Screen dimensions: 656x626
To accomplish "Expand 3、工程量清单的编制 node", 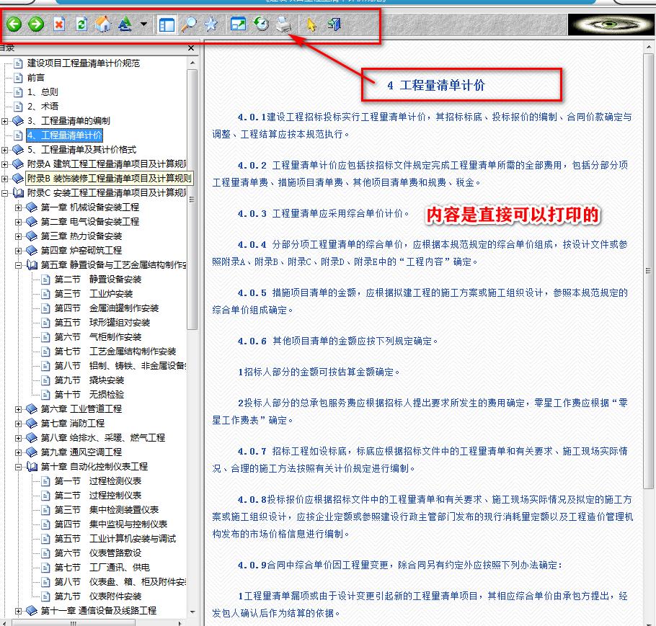I will tap(4, 121).
